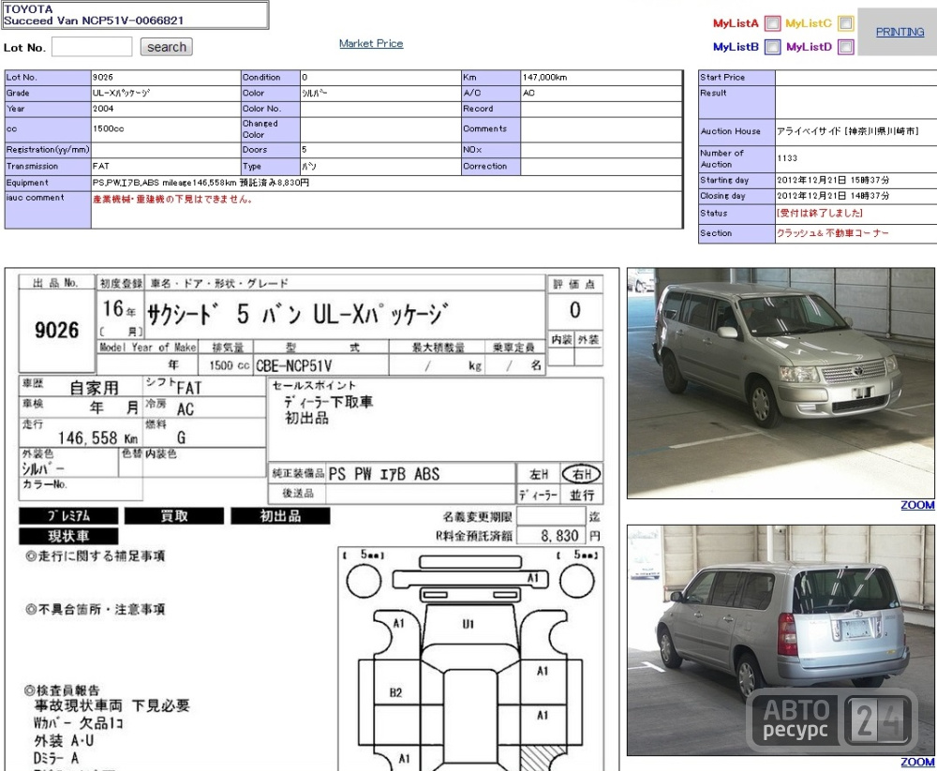Click the title Succeed Van NCP51V-0066821

click(x=94, y=21)
